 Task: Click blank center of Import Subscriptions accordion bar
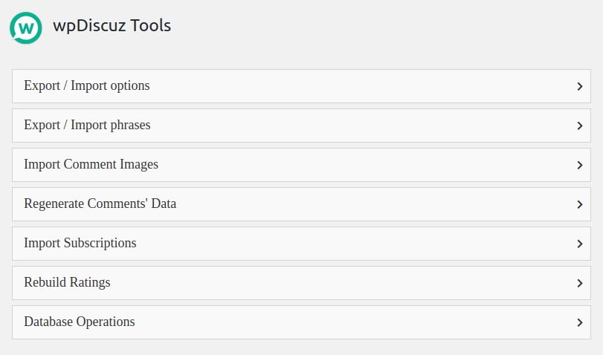pos(335,244)
